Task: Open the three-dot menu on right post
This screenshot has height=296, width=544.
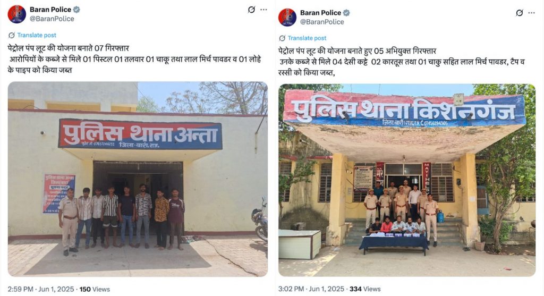Action: tap(531, 13)
